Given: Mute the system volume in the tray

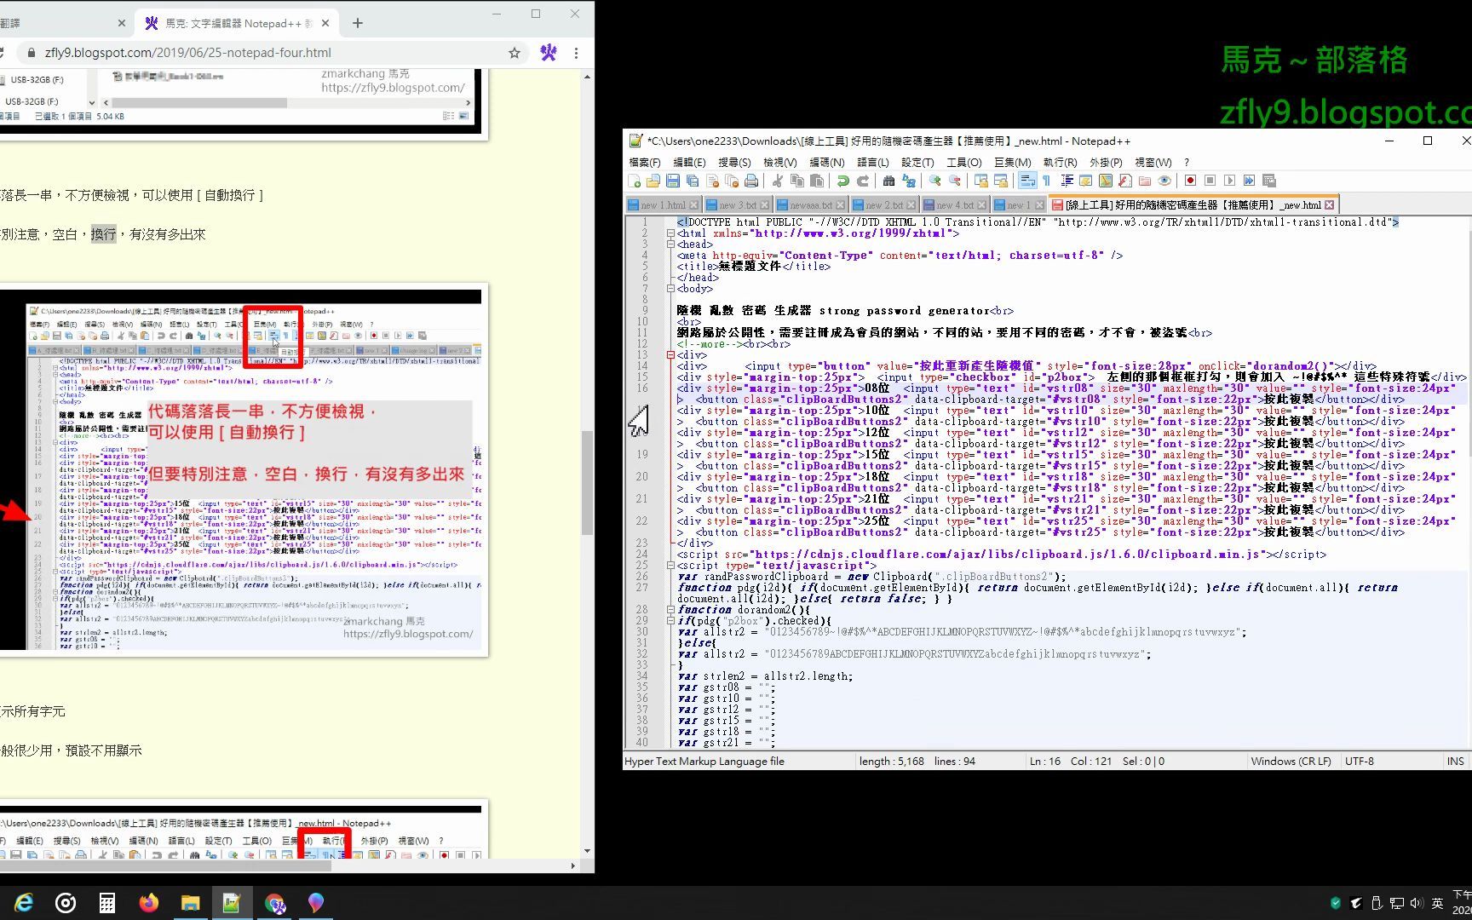Looking at the screenshot, I should pyautogui.click(x=1417, y=902).
